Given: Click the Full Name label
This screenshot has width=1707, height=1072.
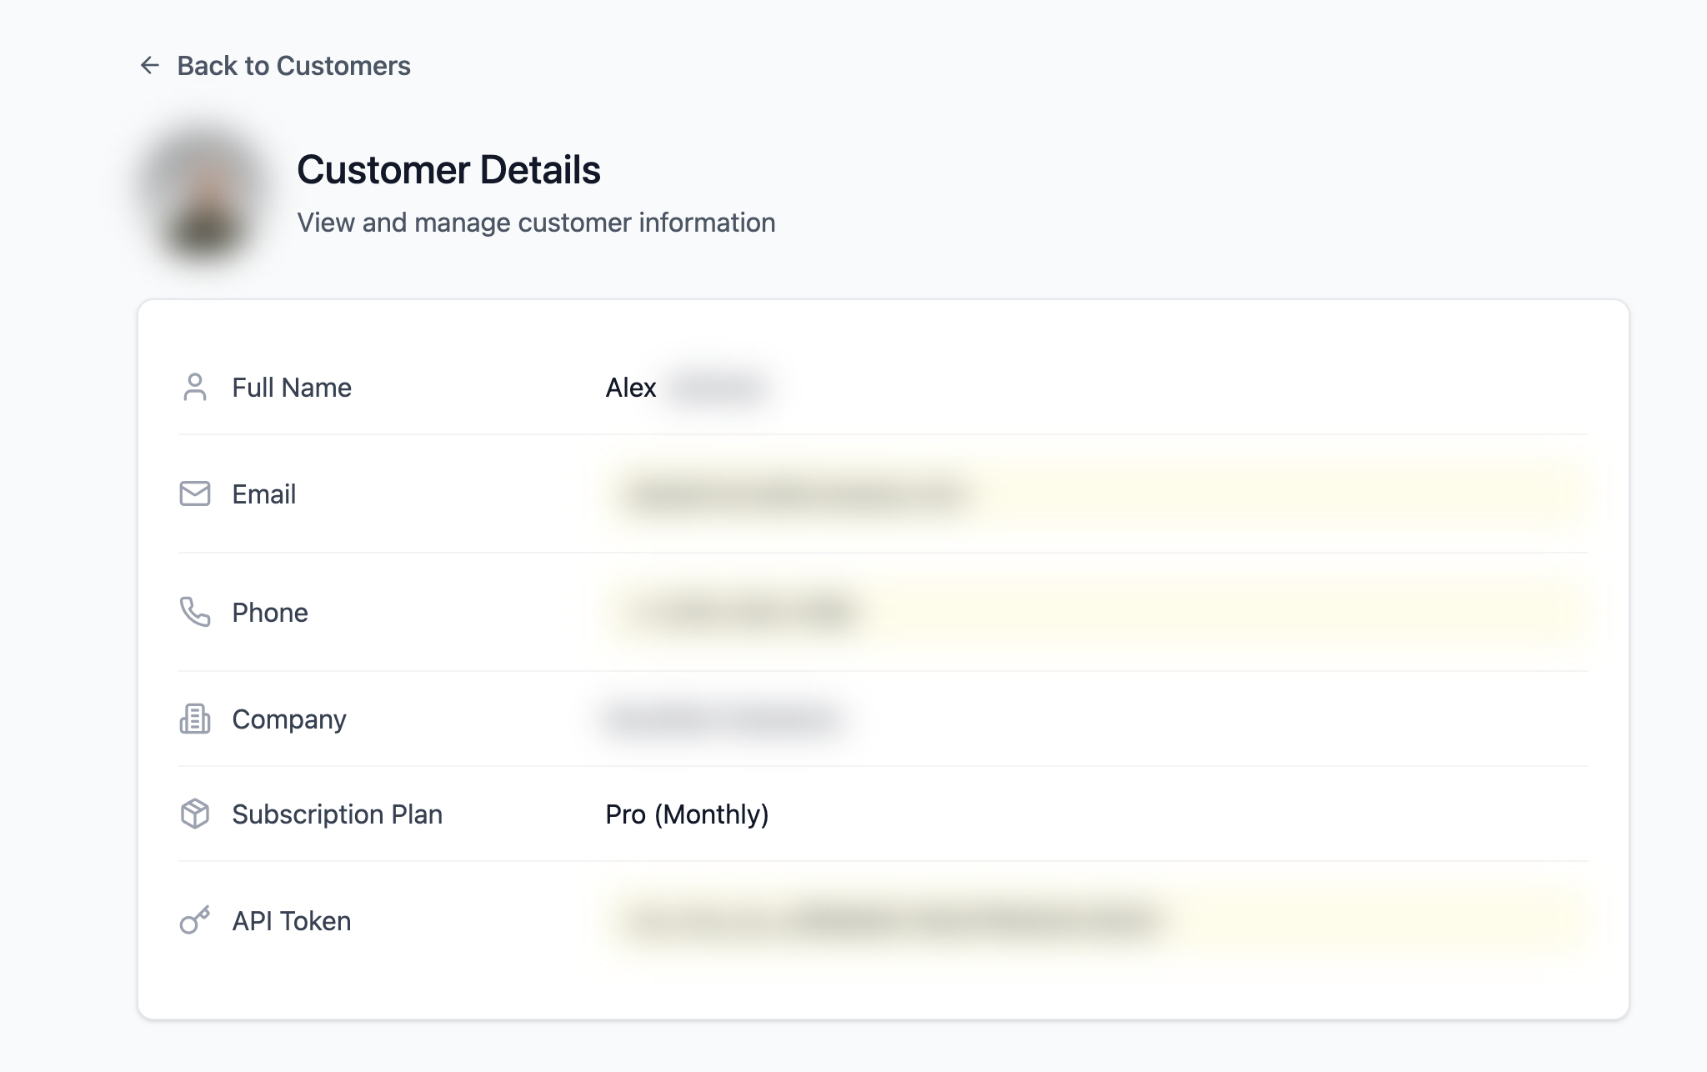Looking at the screenshot, I should tap(291, 388).
